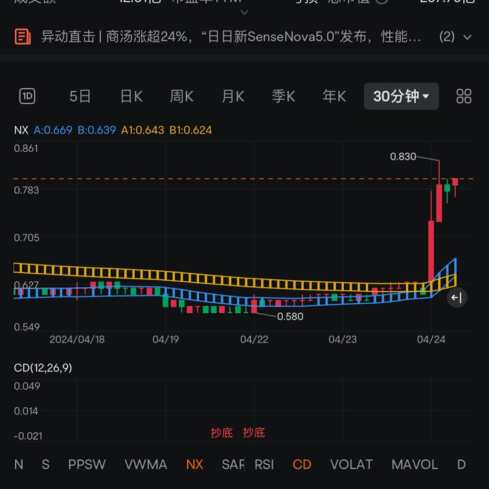Turn on the VOLAT indicator
489x489 pixels.
[351, 464]
